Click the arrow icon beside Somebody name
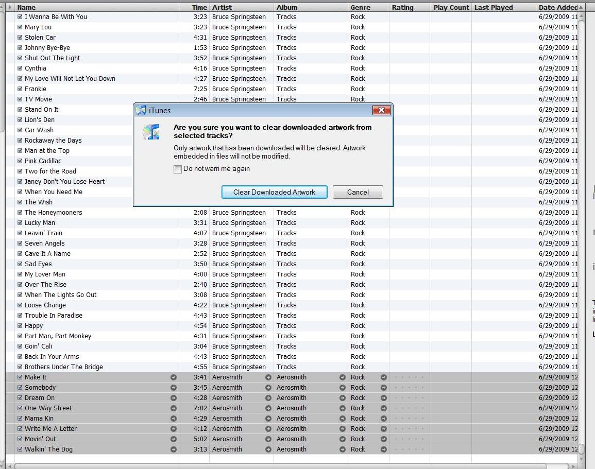The height and width of the screenshot is (469, 595). (174, 388)
